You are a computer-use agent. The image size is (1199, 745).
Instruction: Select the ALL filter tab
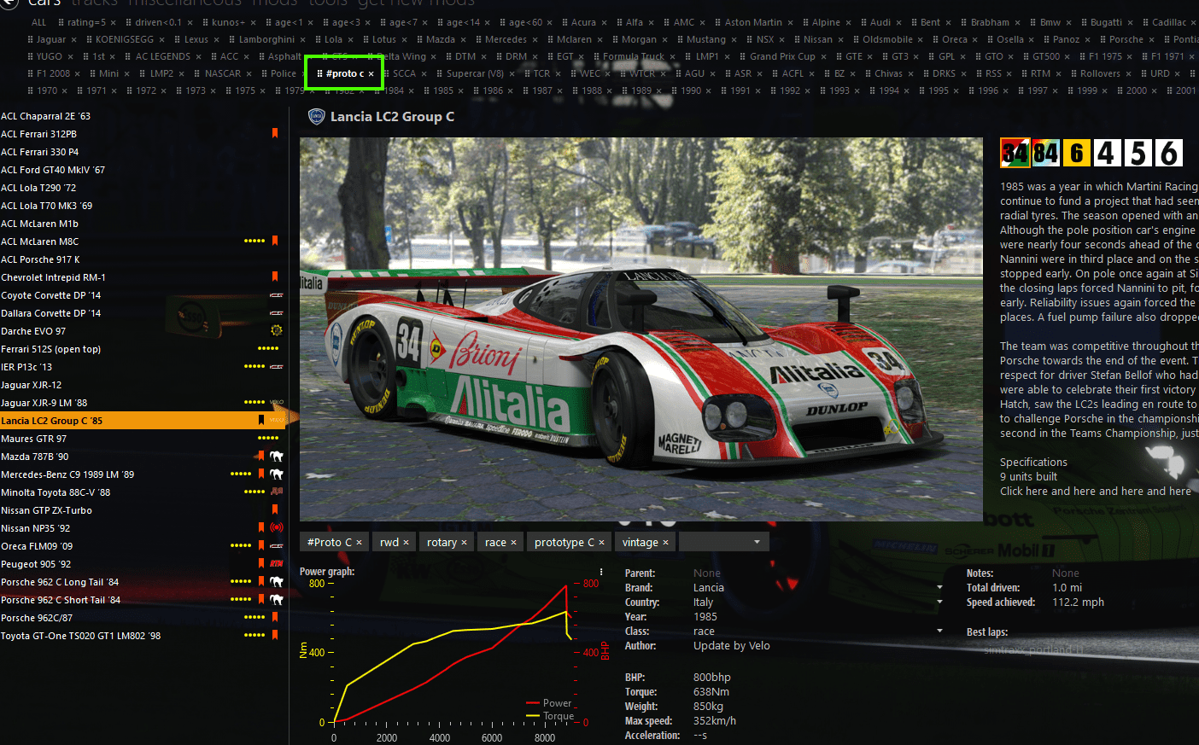[39, 22]
